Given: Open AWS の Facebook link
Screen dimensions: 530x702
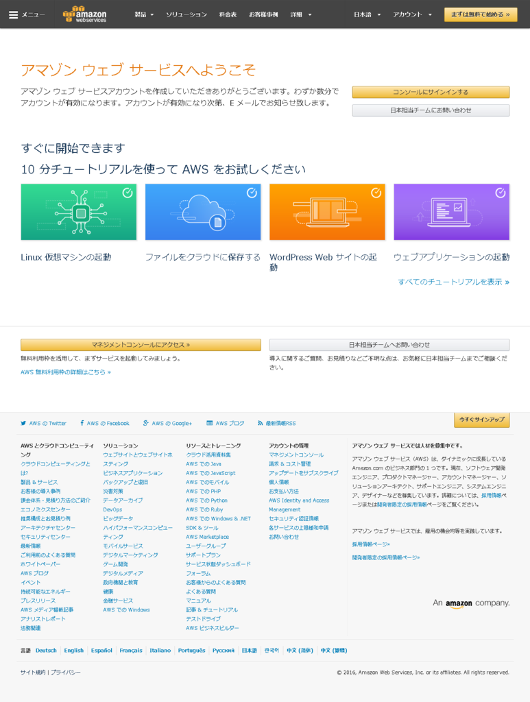Looking at the screenshot, I should pos(108,423).
